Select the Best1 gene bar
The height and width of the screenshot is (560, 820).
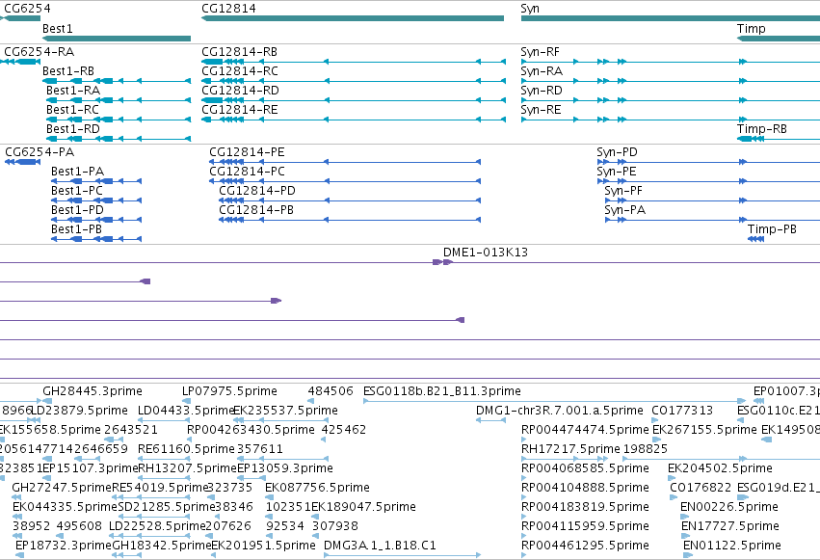(116, 39)
